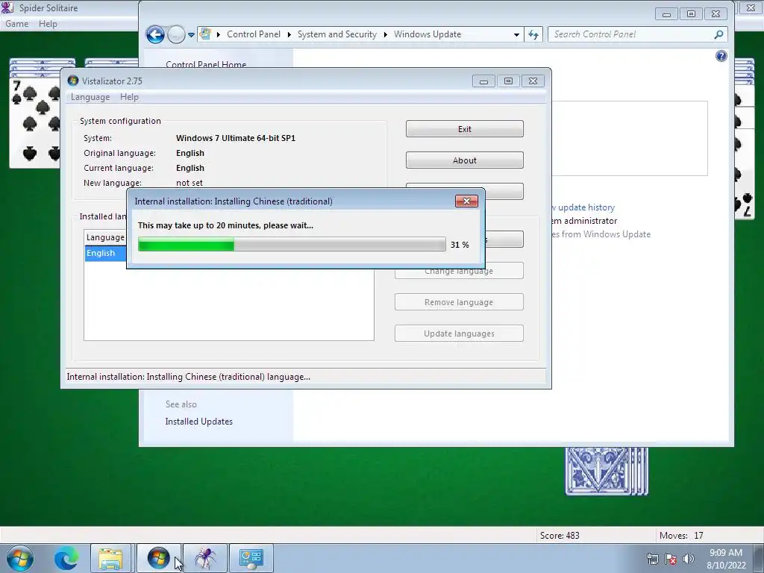
Task: Click the Windows 7 Ultimate 64-bit SP1 text
Action: pyautogui.click(x=236, y=138)
